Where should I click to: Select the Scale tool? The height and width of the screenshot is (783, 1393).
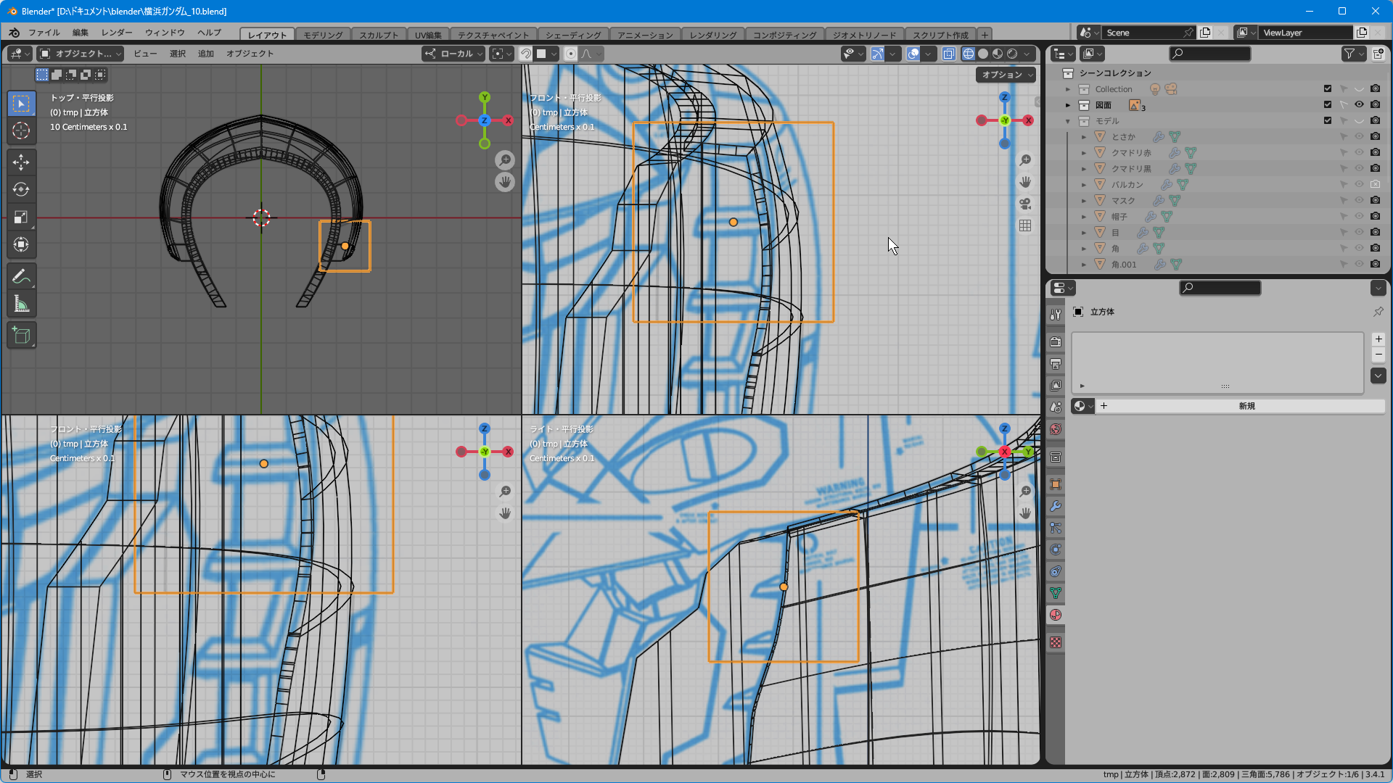(21, 217)
